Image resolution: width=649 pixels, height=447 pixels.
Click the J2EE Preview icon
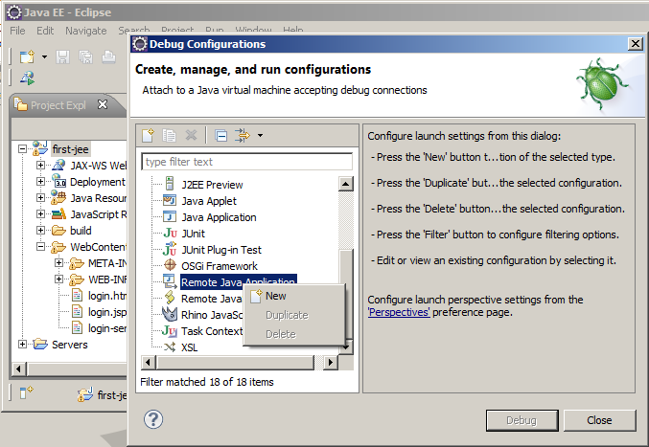tap(170, 184)
